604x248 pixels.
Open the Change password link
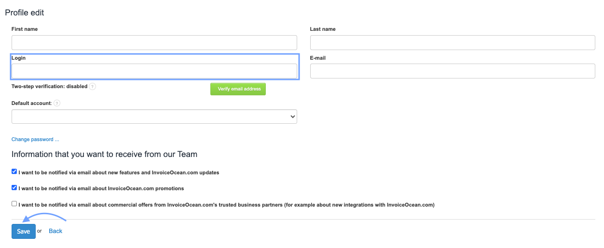point(35,139)
